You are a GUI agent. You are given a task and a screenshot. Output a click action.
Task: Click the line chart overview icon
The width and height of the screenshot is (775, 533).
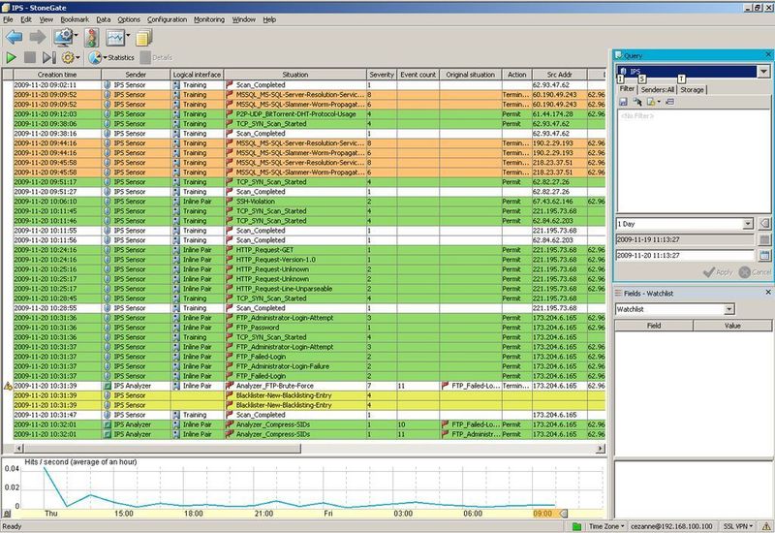(115, 37)
